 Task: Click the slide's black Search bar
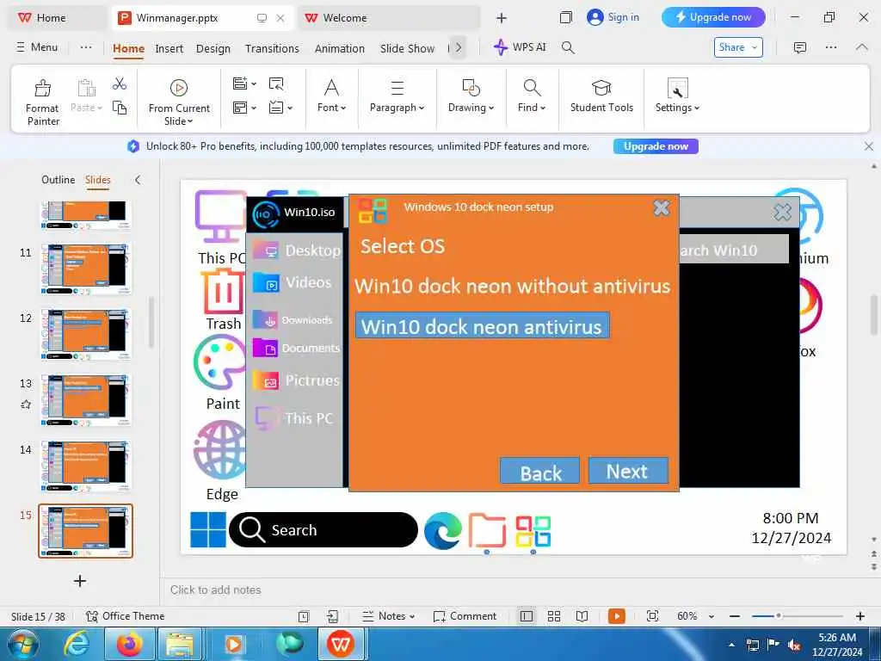coord(323,529)
